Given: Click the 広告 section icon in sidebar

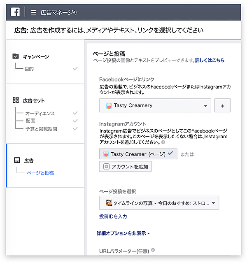Looking at the screenshot, I should 16,160.
